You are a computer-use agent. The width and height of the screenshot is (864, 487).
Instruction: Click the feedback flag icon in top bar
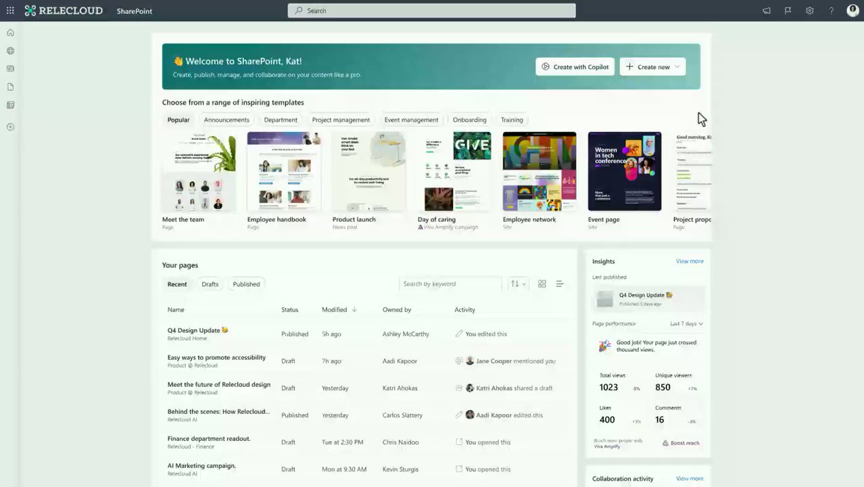coord(788,11)
